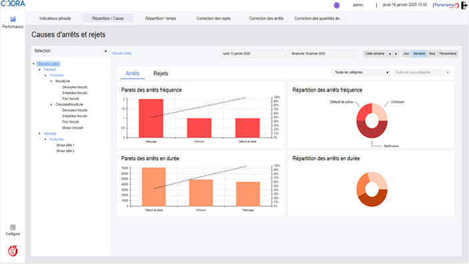The width and height of the screenshot is (469, 264).
Task: Switch to the Rejets tab
Action: click(161, 73)
